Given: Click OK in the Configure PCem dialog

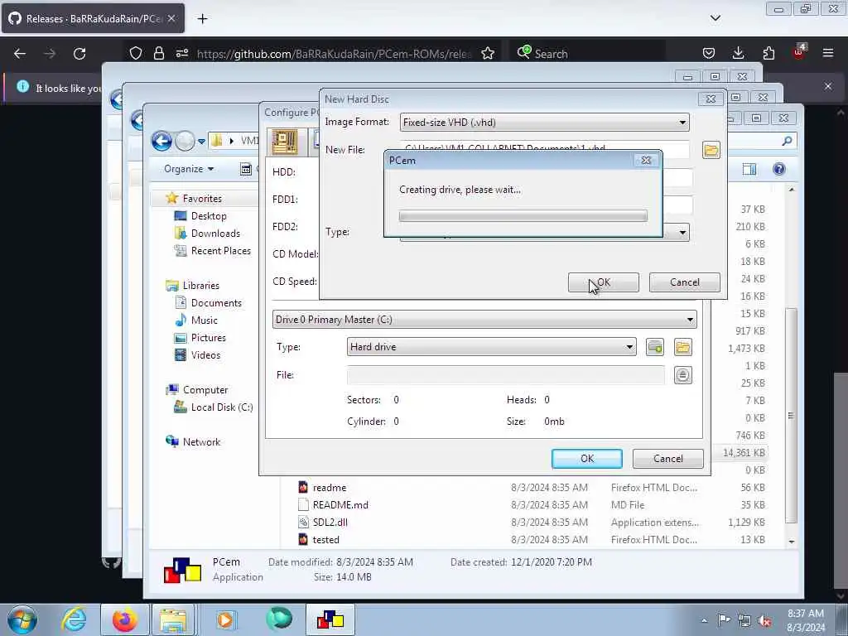Looking at the screenshot, I should coord(587,459).
